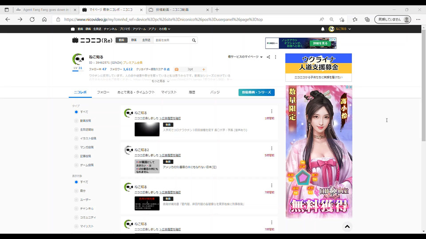
Task: Open notifications bell in niconico header
Action: (323, 29)
